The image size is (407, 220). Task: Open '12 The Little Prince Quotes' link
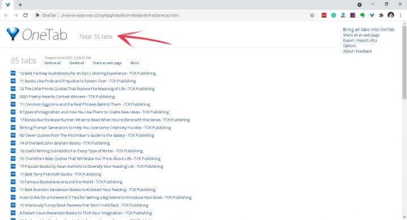click(87, 89)
